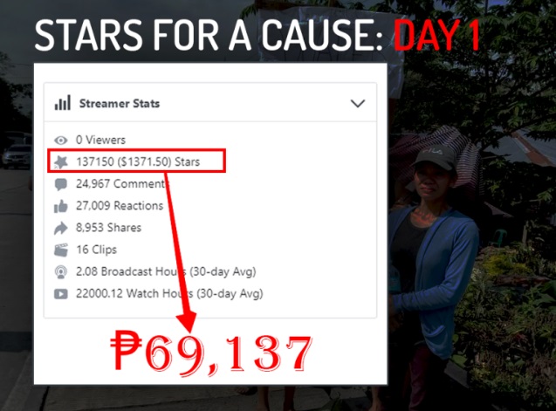Click the speech bubble Comments icon
Image resolution: width=556 pixels, height=411 pixels.
[60, 184]
